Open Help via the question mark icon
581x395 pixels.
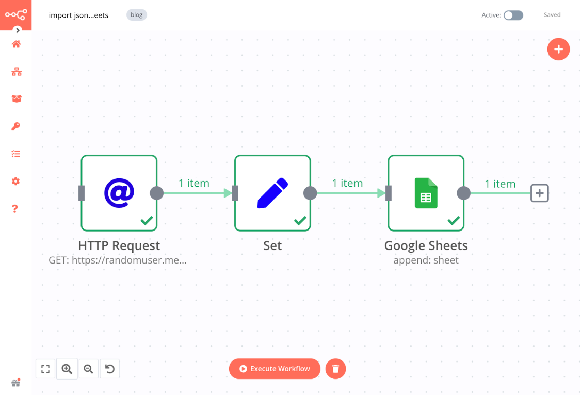15,208
